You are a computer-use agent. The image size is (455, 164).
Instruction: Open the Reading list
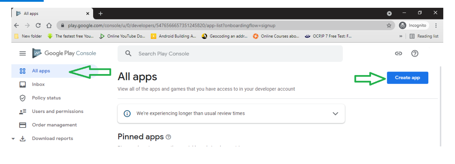pyautogui.click(x=424, y=36)
